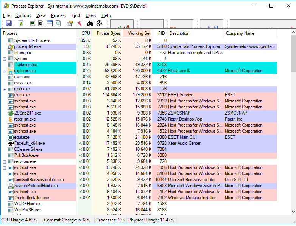The image size is (296, 226).
Task: Open the Process menu
Action: coord(59,15)
